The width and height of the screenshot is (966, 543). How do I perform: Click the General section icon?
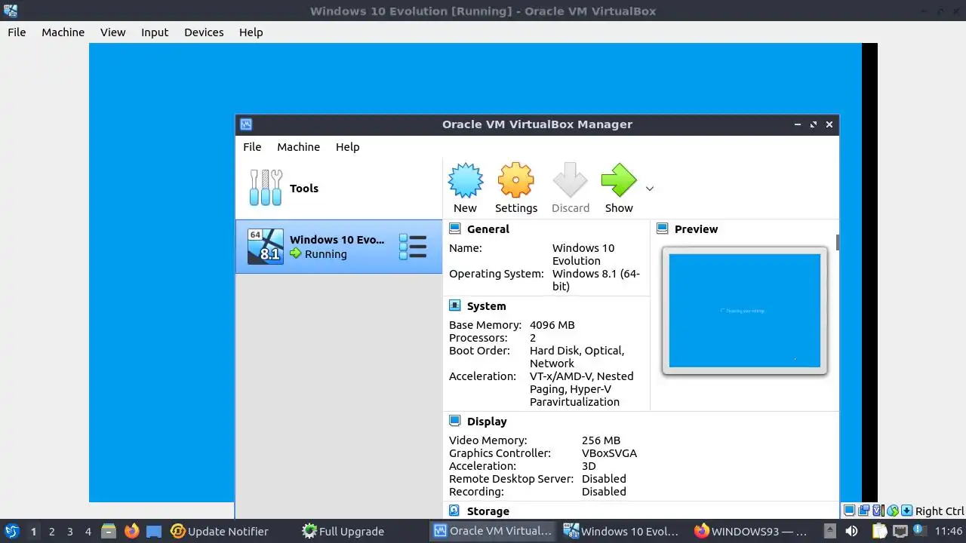coord(454,229)
